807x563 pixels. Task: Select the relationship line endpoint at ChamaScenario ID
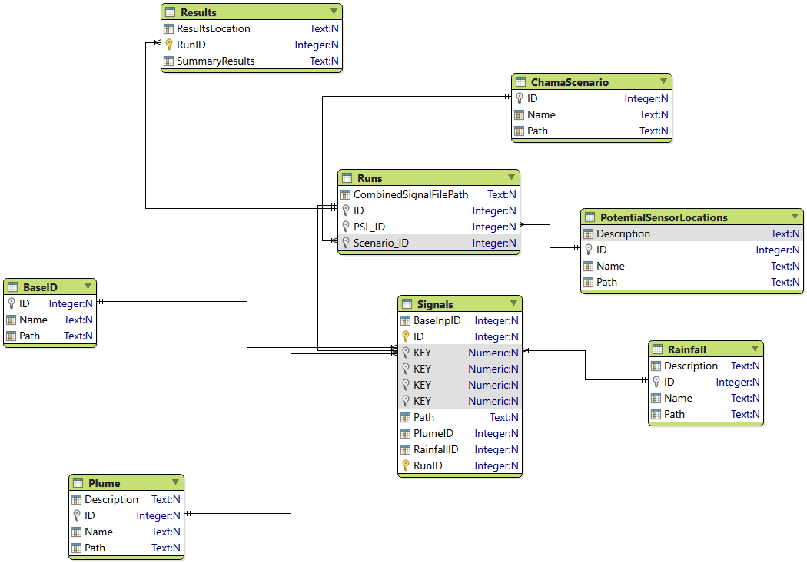click(507, 97)
